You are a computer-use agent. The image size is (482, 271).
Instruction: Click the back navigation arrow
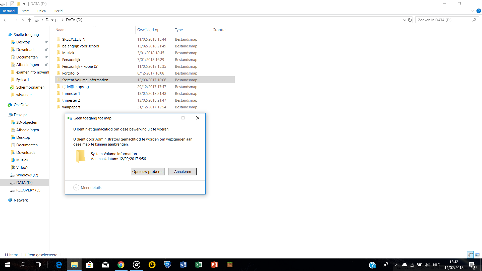(x=6, y=20)
